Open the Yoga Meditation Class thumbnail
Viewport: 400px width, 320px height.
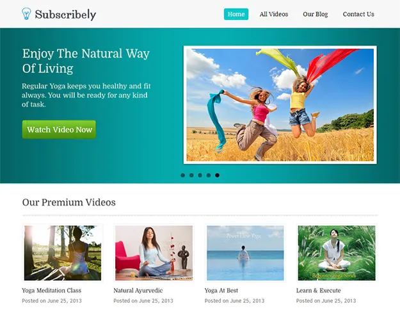point(63,253)
